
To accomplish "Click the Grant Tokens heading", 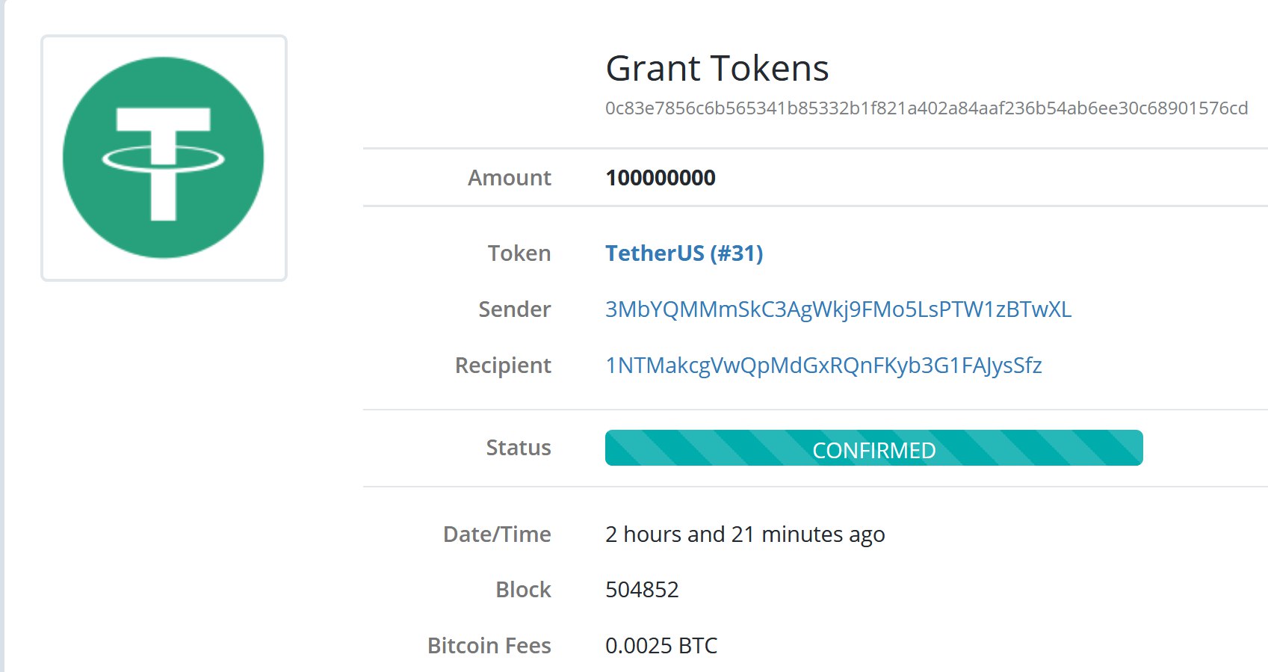I will 717,69.
